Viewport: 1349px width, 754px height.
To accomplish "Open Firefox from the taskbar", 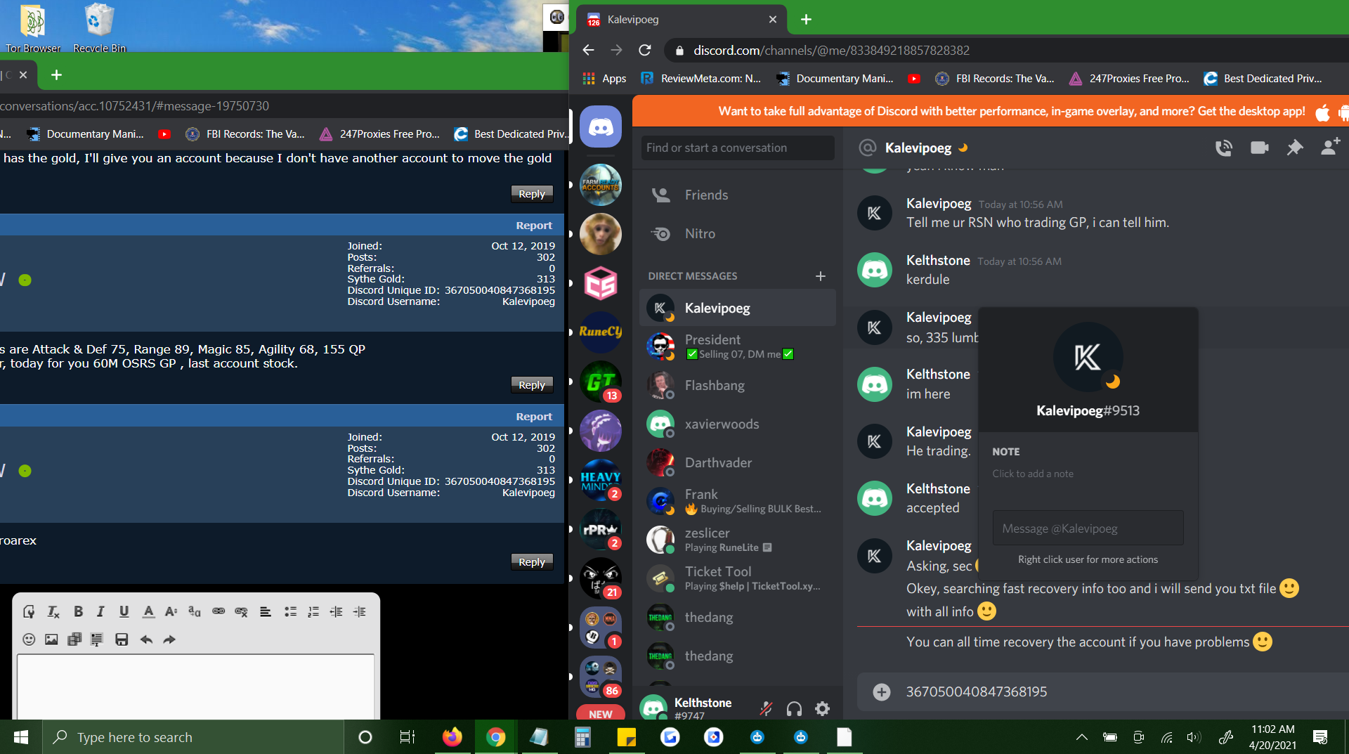I will 452,737.
